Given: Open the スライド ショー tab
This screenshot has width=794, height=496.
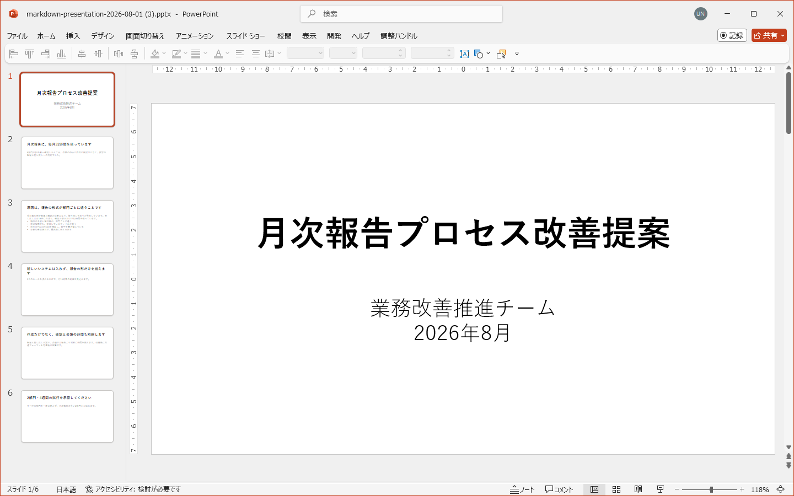Looking at the screenshot, I should pyautogui.click(x=245, y=36).
